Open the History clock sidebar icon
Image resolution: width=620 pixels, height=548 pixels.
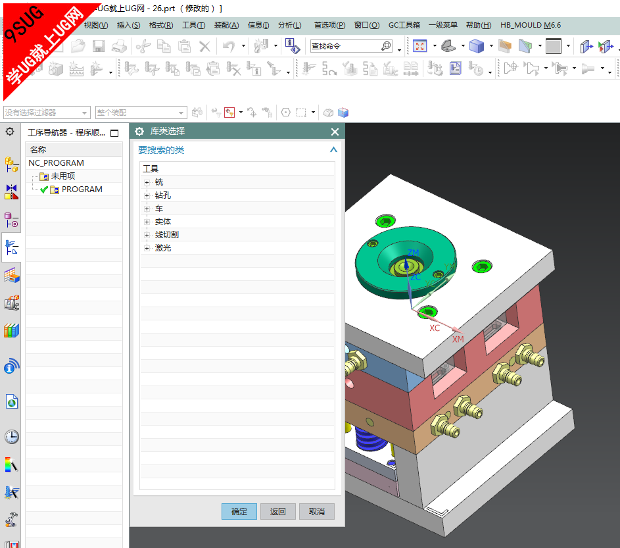point(11,436)
